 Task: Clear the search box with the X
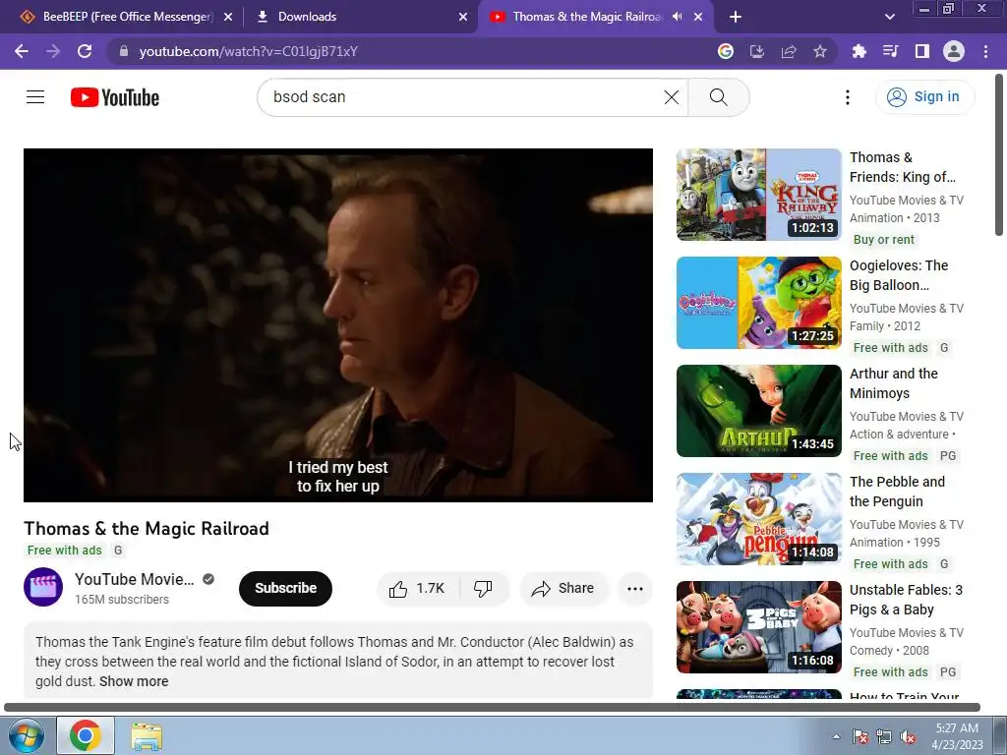(671, 97)
